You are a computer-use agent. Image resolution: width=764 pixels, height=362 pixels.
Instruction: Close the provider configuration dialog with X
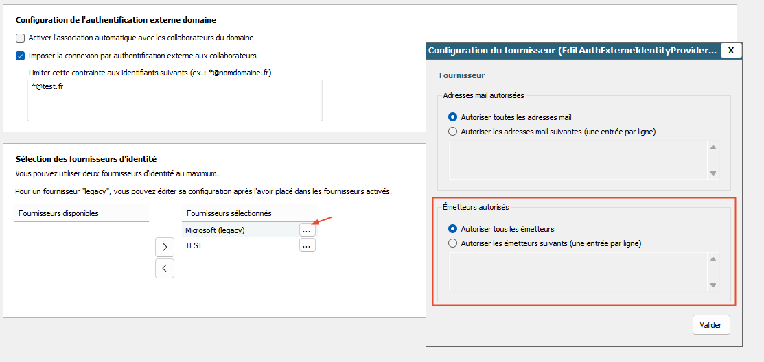pos(731,50)
